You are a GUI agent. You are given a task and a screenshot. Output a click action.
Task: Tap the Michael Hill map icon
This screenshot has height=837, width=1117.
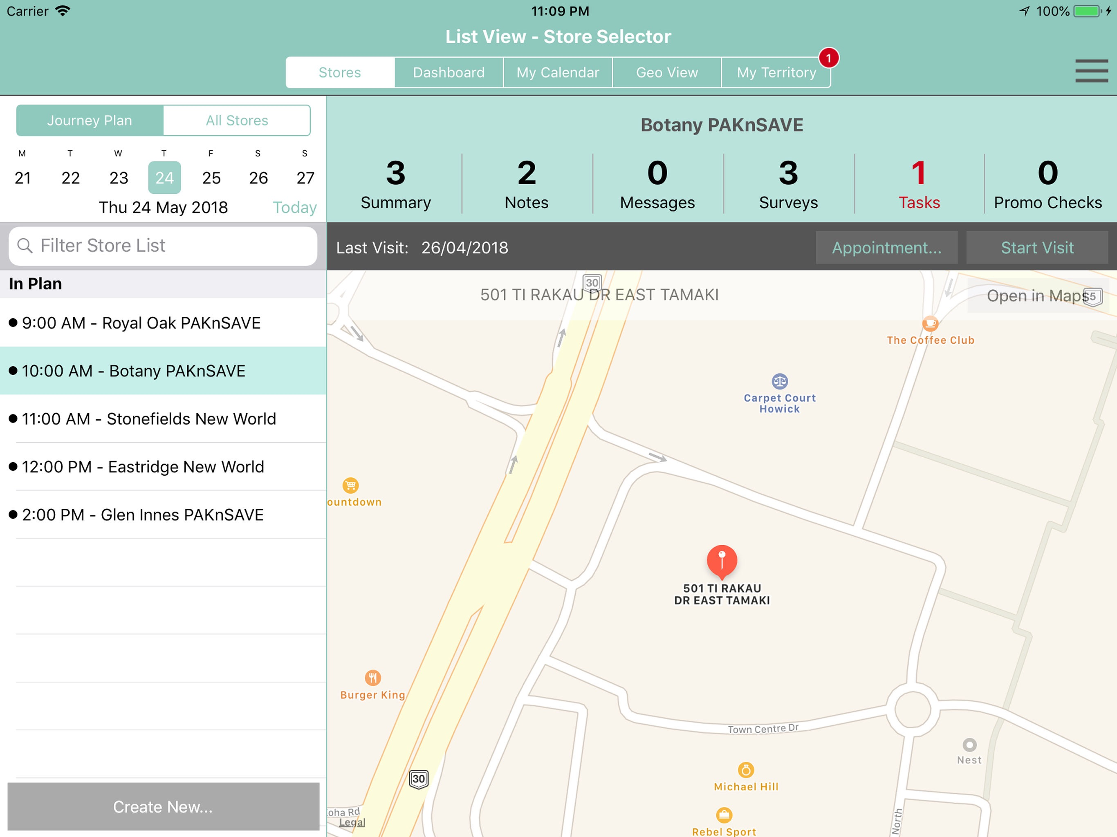pyautogui.click(x=746, y=770)
